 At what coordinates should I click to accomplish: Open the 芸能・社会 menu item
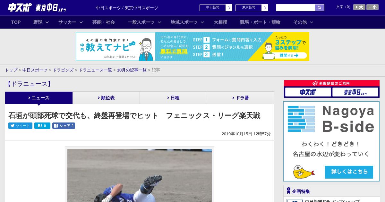[x=104, y=22]
